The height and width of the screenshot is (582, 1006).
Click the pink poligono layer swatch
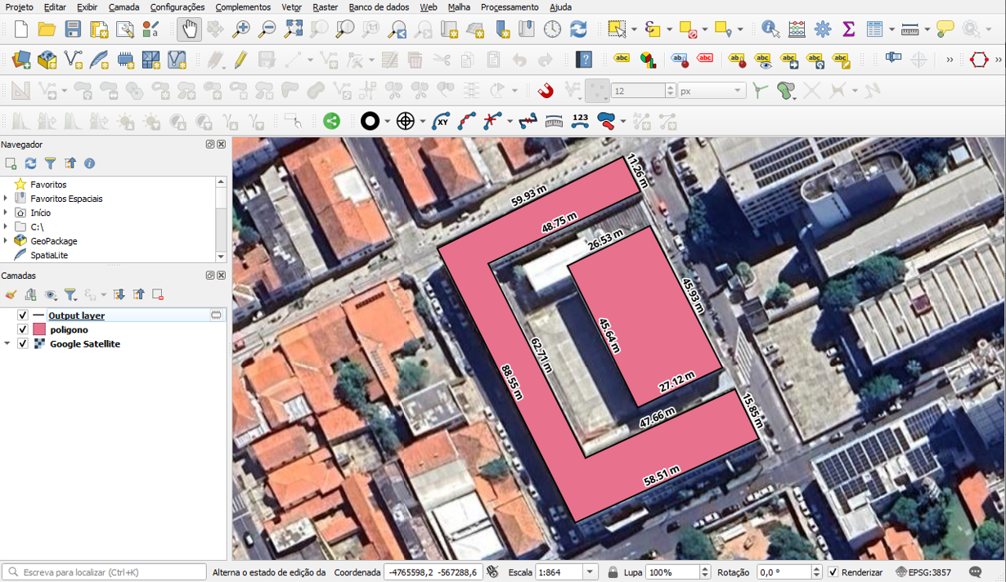(x=38, y=329)
